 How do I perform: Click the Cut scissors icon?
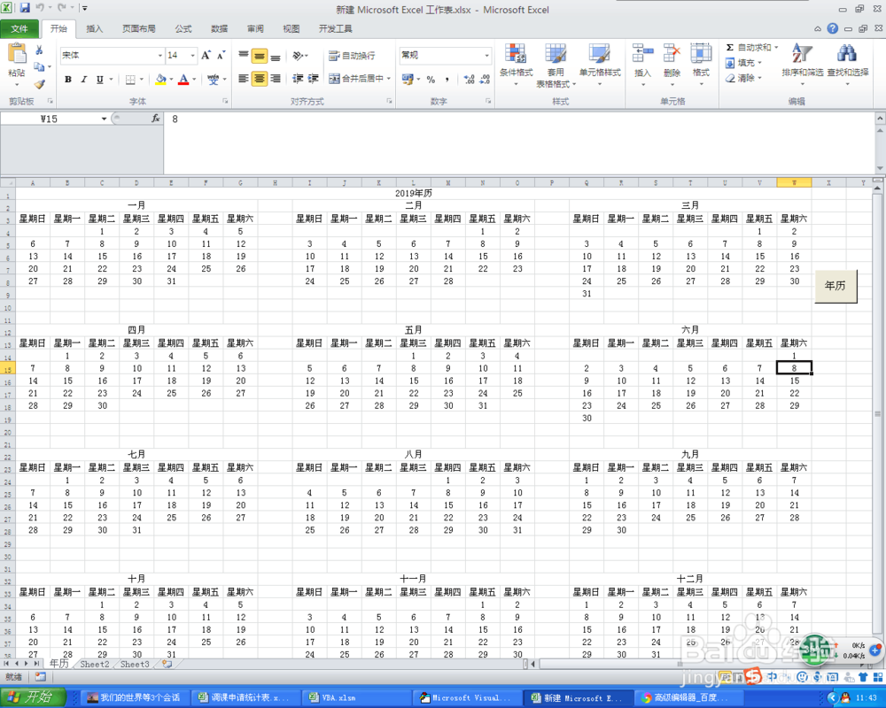(x=39, y=50)
